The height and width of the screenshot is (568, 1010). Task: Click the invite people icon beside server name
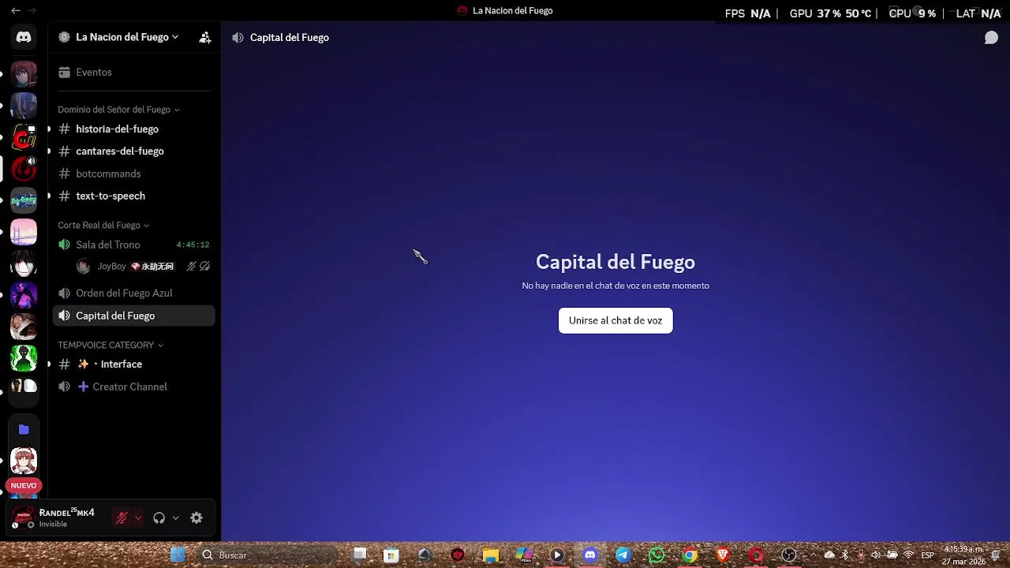pos(205,37)
